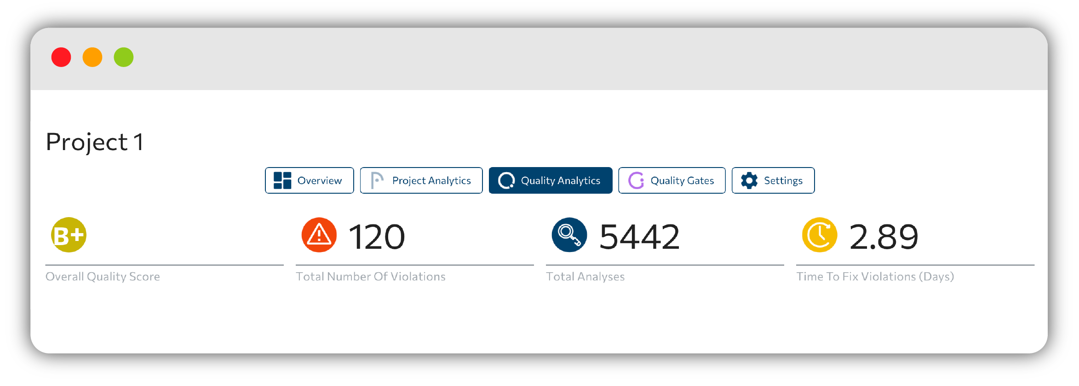The height and width of the screenshot is (386, 1079).
Task: Click the red violations warning icon
Action: (319, 235)
